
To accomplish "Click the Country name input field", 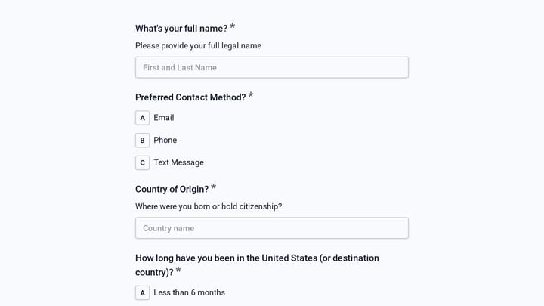I will [x=272, y=228].
